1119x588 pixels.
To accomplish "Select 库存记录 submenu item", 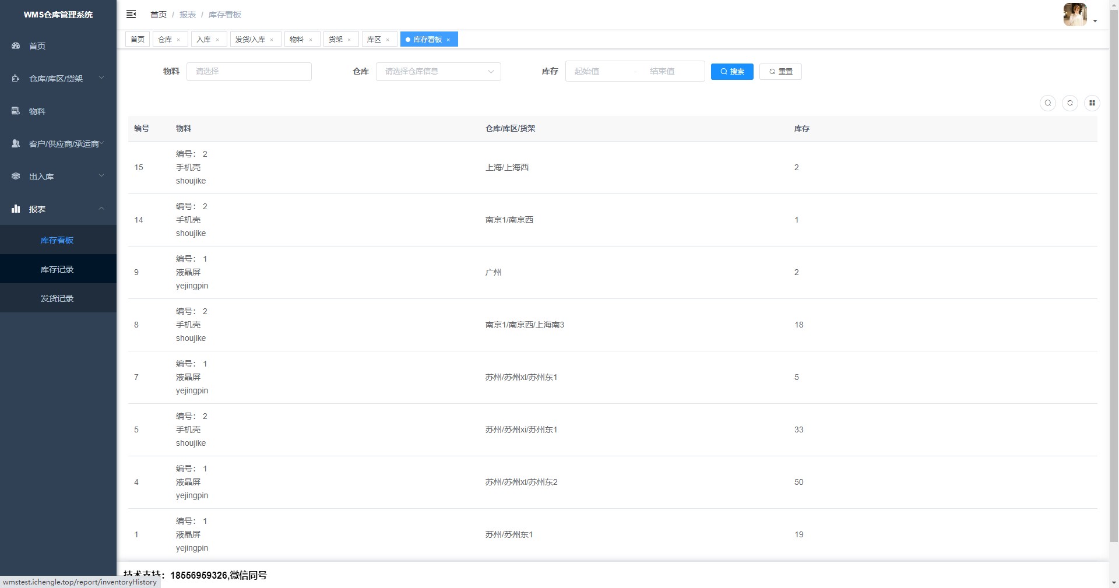I will (x=58, y=269).
